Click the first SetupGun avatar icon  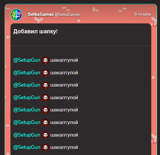(x=45, y=61)
